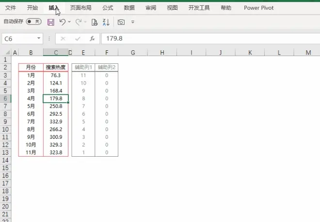
Task: Select the cell with 292.5
Action: point(56,114)
